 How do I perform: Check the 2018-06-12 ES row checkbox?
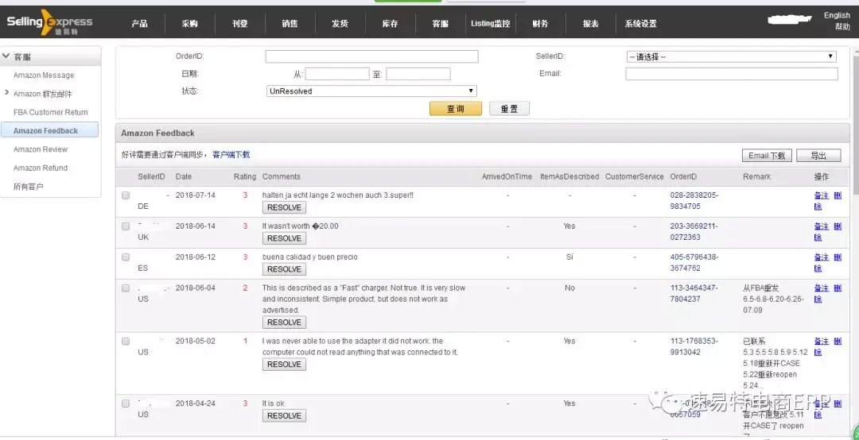click(126, 257)
